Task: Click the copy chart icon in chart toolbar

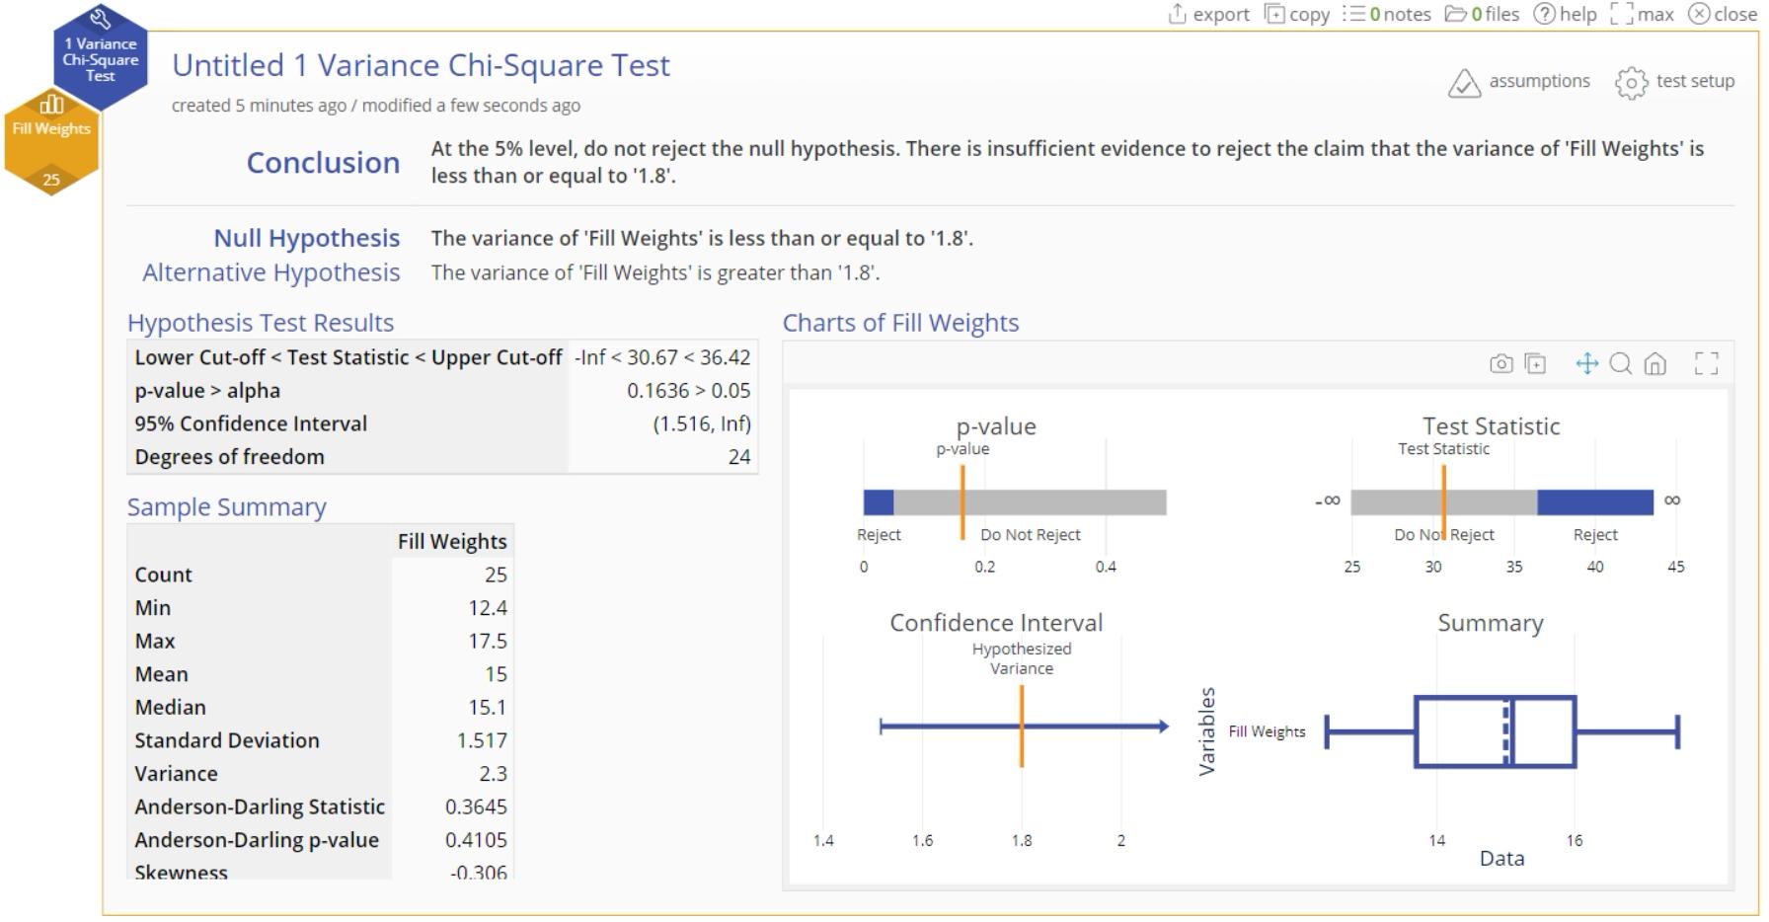Action: 1535,363
